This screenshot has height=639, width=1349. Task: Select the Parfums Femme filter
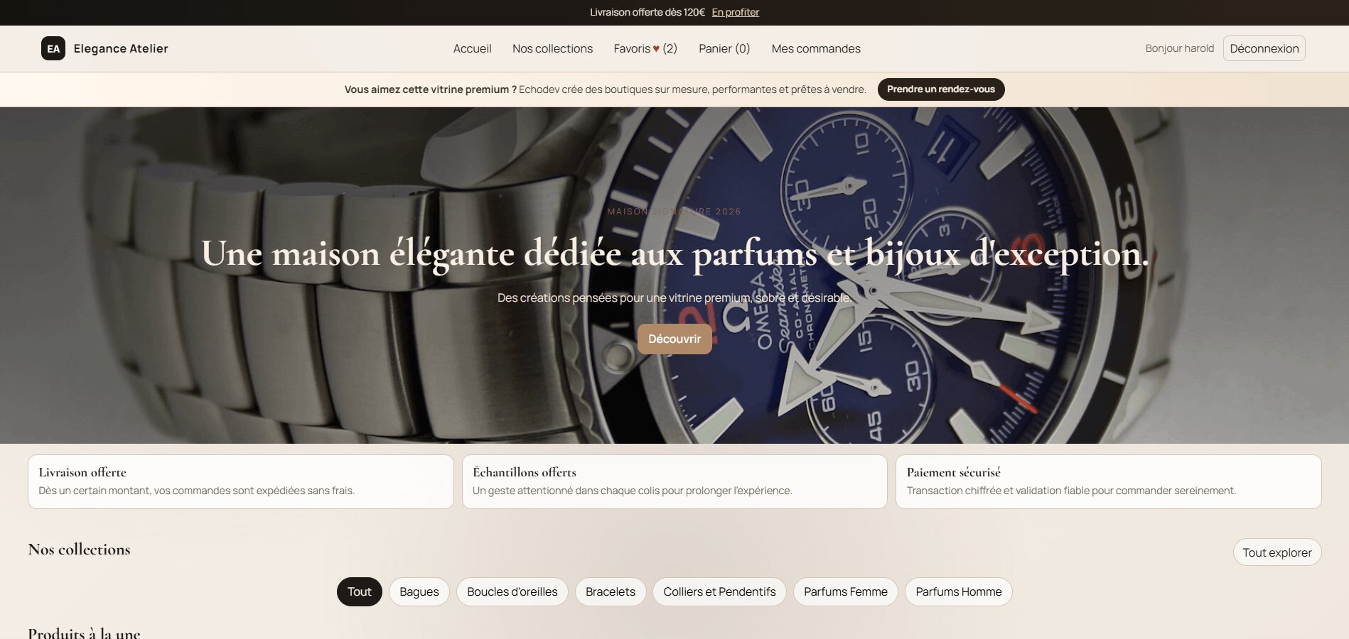pyautogui.click(x=845, y=591)
